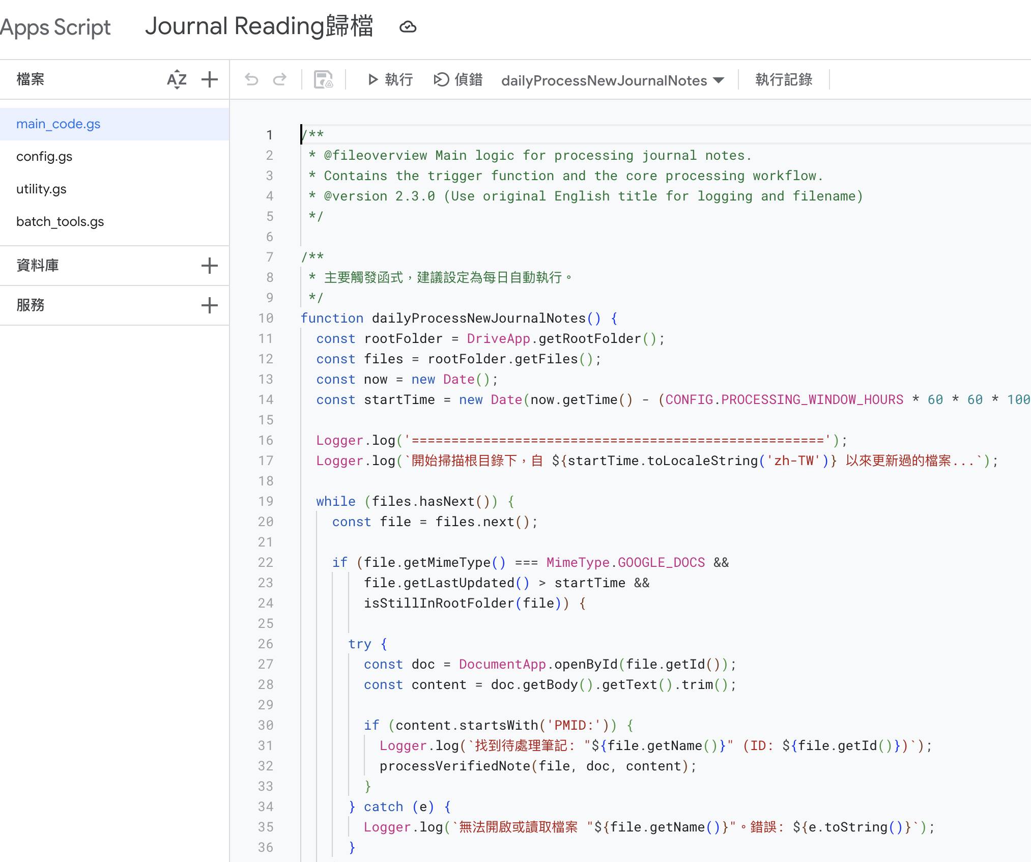This screenshot has height=862, width=1031.
Task: Sort files with the AZ icon
Action: (x=177, y=79)
